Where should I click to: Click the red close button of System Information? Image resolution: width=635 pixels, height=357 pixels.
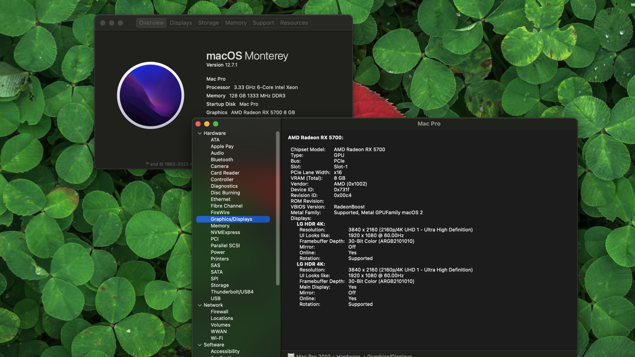pyautogui.click(x=198, y=124)
